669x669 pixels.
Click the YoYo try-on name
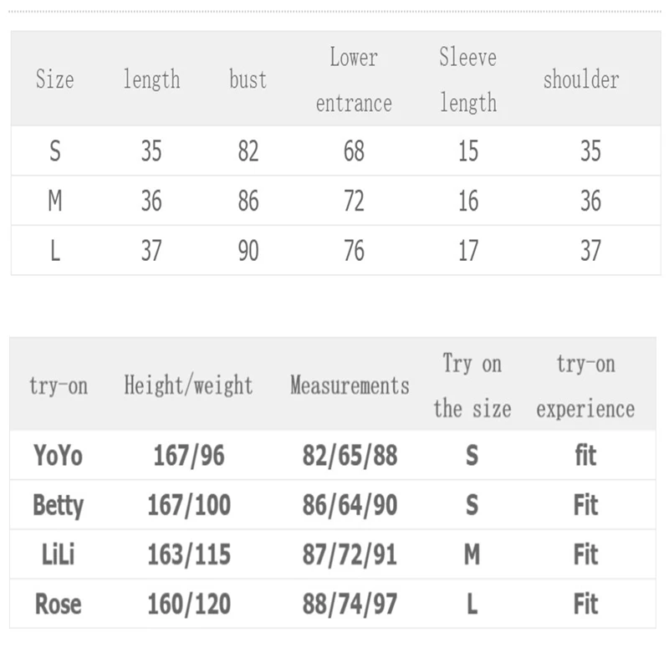point(58,455)
